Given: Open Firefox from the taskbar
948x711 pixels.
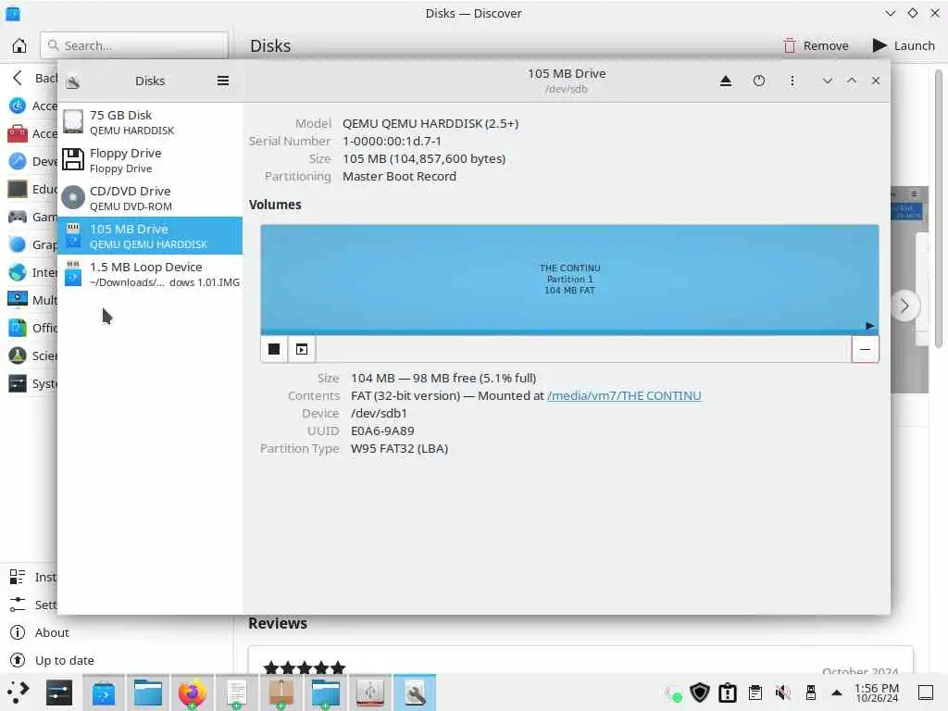Looking at the screenshot, I should tap(193, 692).
